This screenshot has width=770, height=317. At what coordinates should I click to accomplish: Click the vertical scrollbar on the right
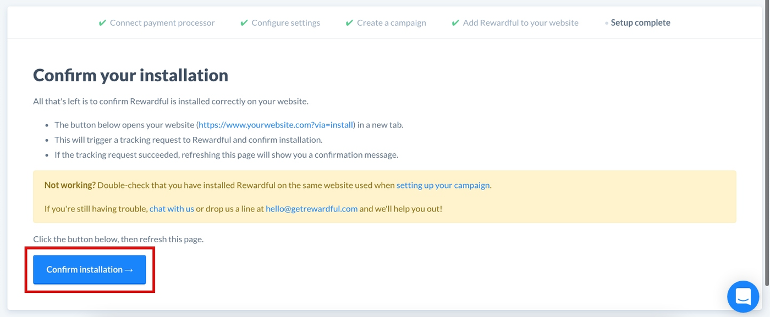click(x=767, y=143)
